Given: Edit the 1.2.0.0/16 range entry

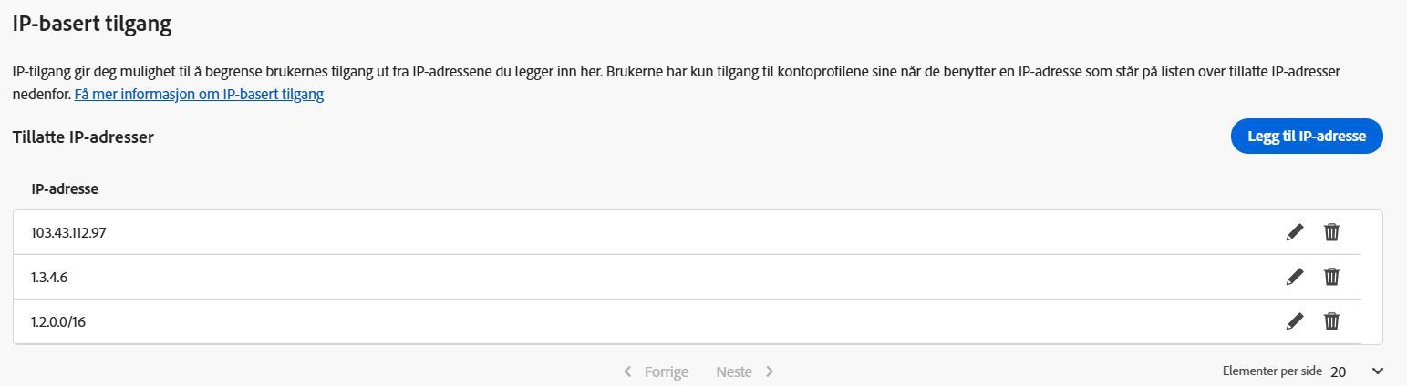Looking at the screenshot, I should tap(1295, 321).
